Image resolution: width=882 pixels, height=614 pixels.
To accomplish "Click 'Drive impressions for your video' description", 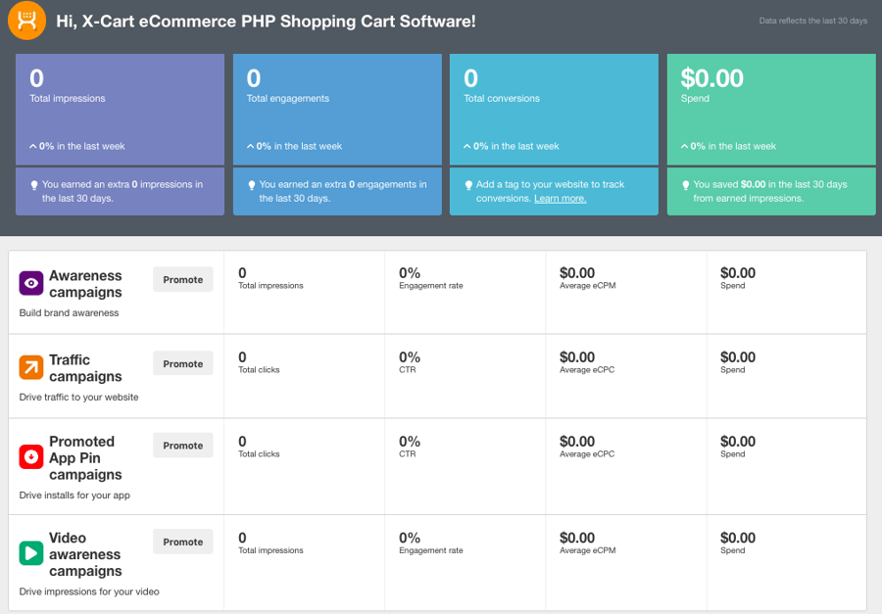I will coord(89,591).
